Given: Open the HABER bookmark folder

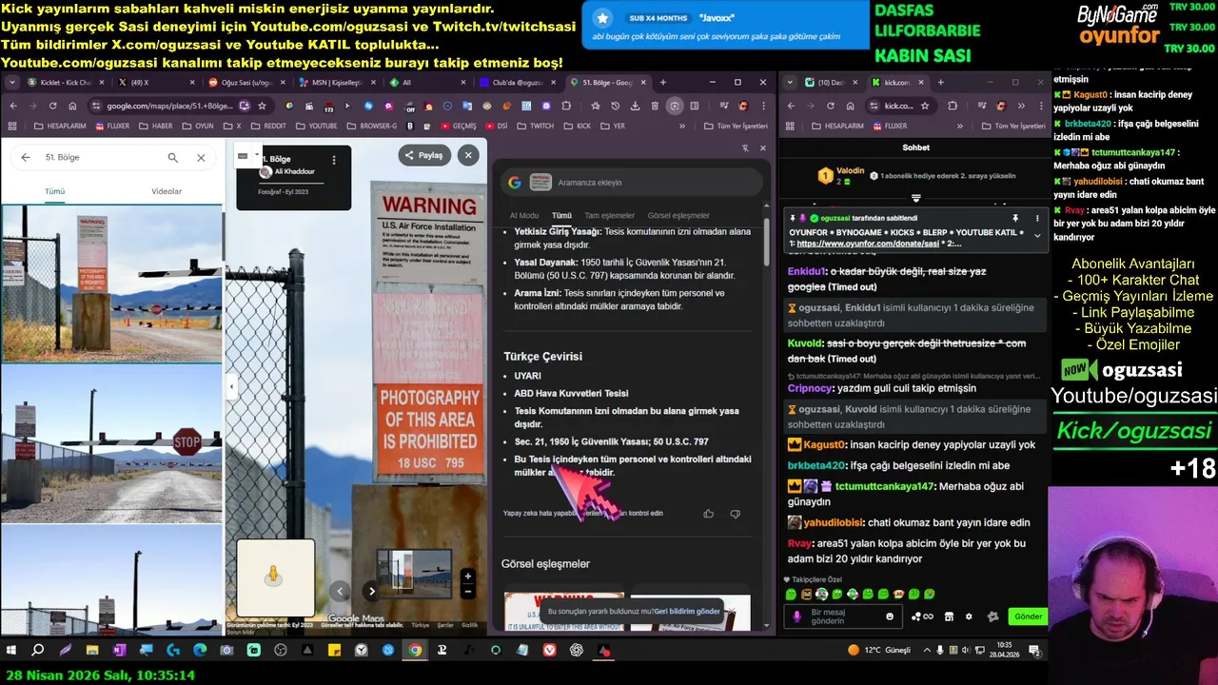Looking at the screenshot, I should point(156,126).
